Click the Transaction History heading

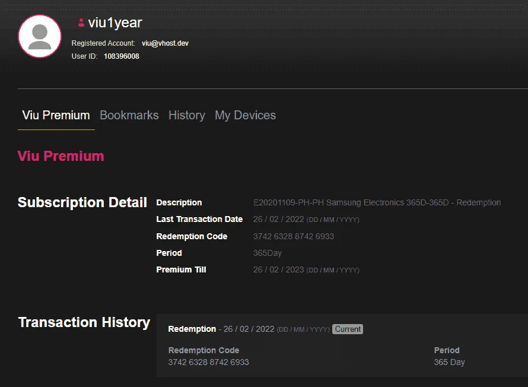point(84,322)
